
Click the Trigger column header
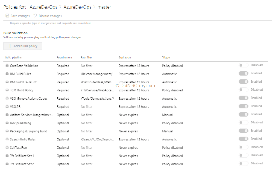[166, 57]
